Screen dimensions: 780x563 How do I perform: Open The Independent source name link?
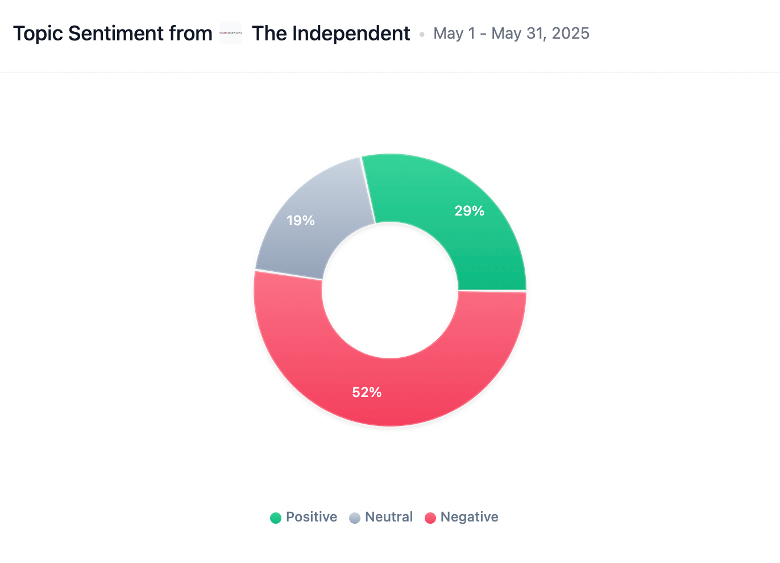pyautogui.click(x=331, y=34)
